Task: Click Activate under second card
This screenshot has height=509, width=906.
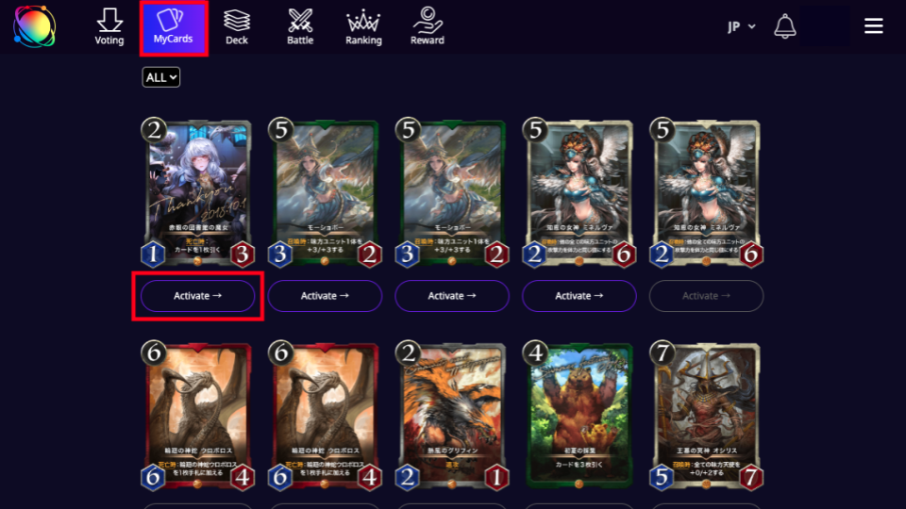Action: pos(325,295)
